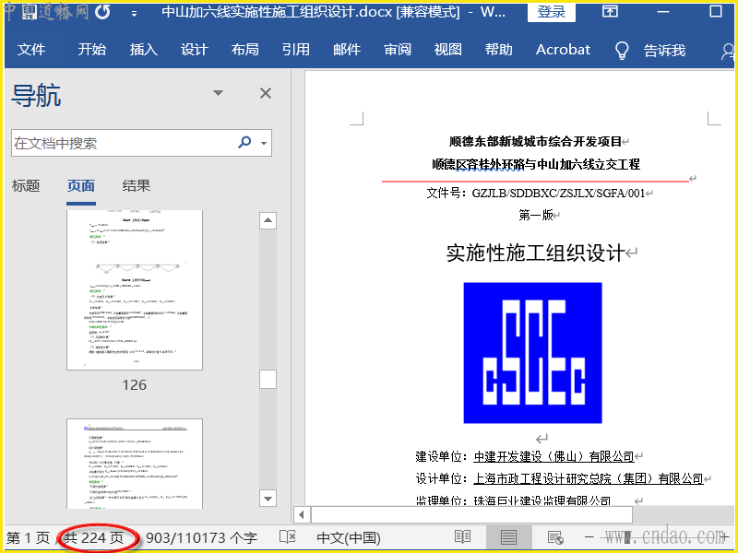Close the 导航 navigation pane

(266, 93)
